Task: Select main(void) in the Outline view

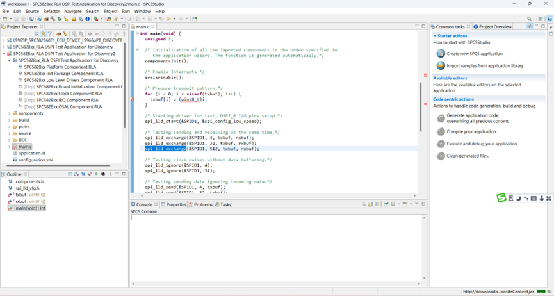Action: (29, 208)
